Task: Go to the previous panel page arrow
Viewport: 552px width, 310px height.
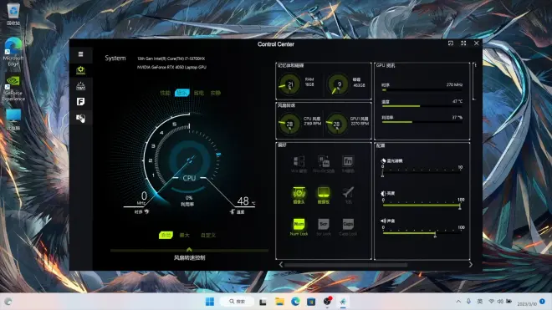Action: [280, 265]
